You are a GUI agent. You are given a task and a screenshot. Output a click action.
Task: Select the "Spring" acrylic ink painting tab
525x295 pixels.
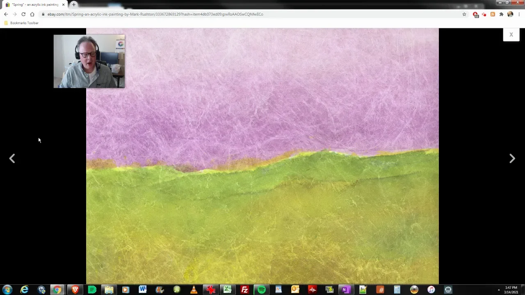(x=34, y=5)
